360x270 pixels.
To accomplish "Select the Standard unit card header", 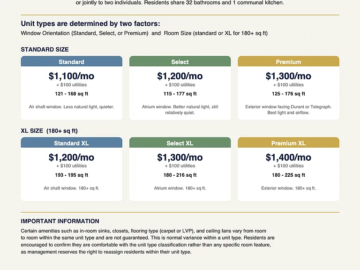I will (x=71, y=61).
